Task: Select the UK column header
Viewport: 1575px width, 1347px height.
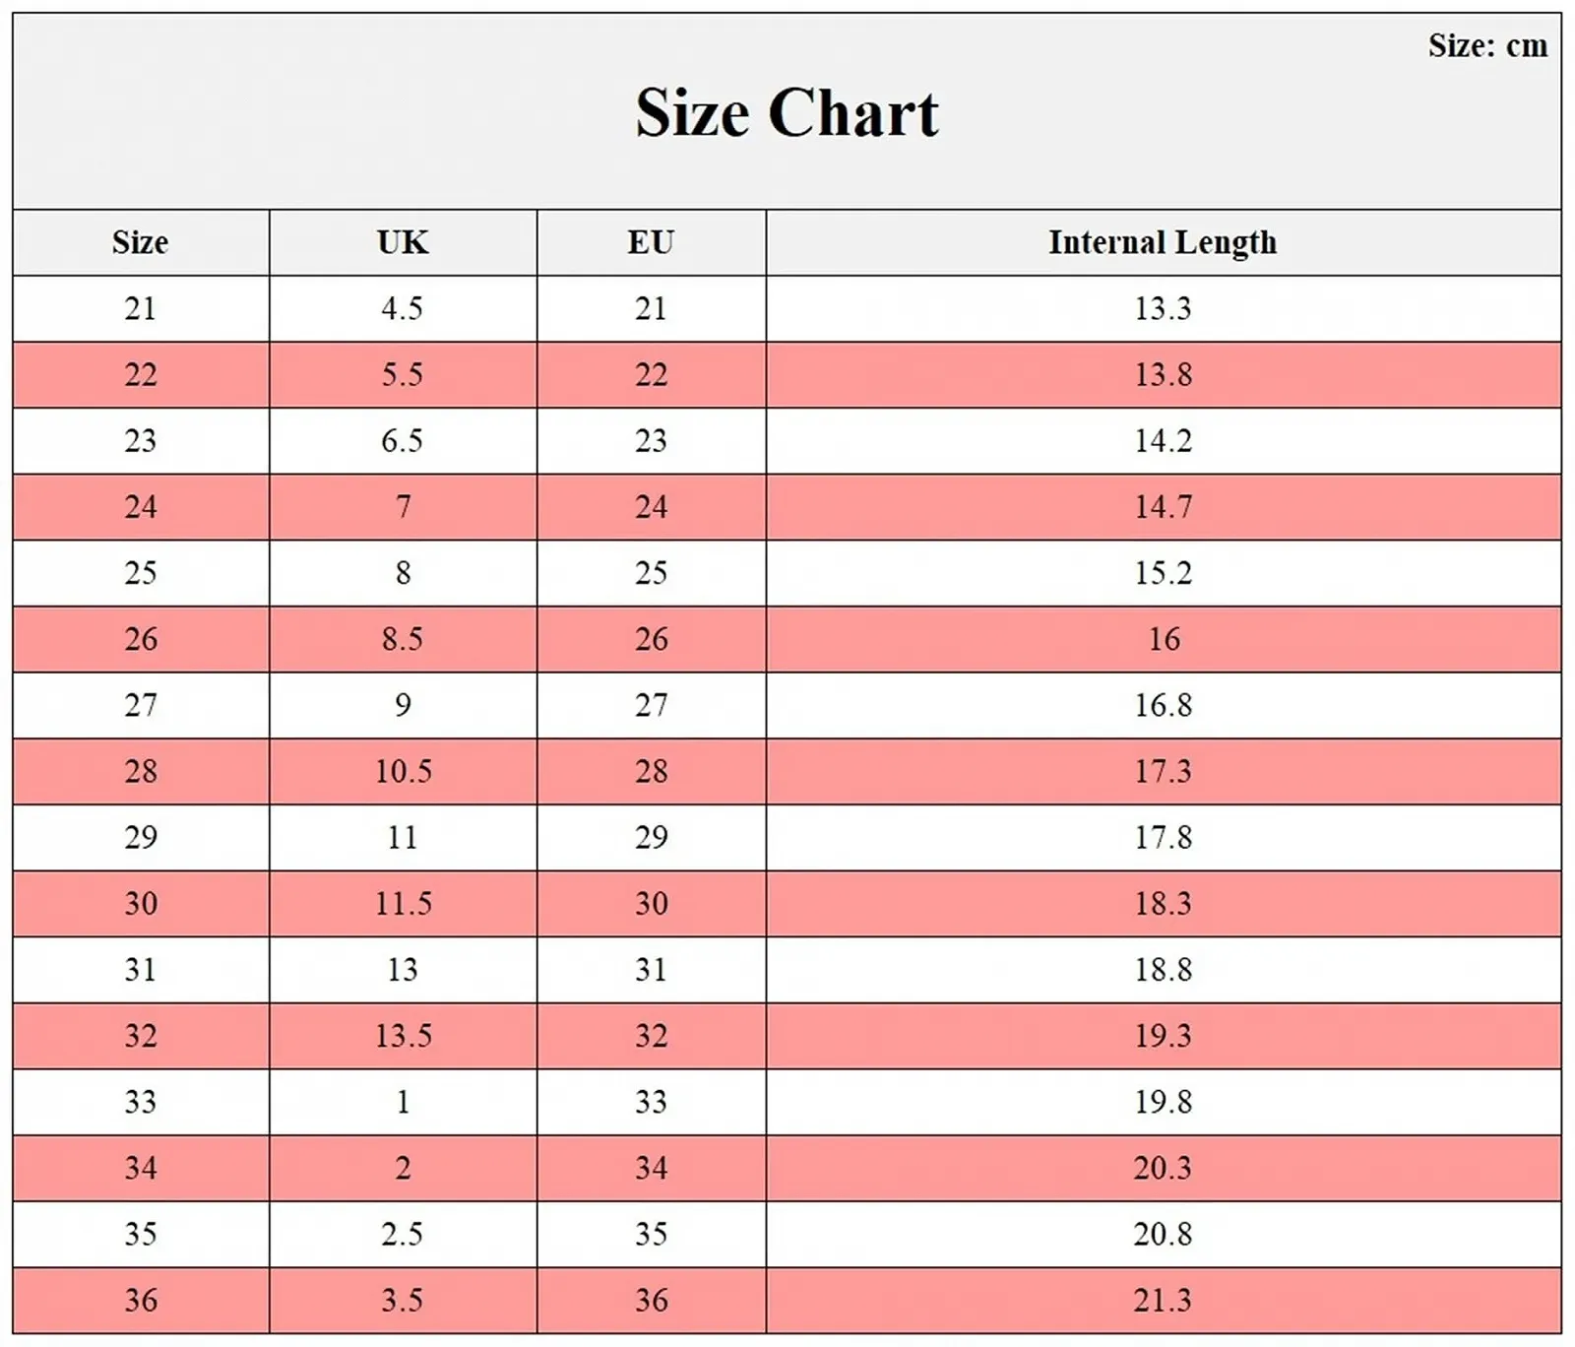Action: [x=403, y=242]
